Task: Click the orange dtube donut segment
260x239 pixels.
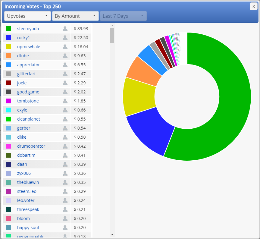Action: click(x=144, y=72)
